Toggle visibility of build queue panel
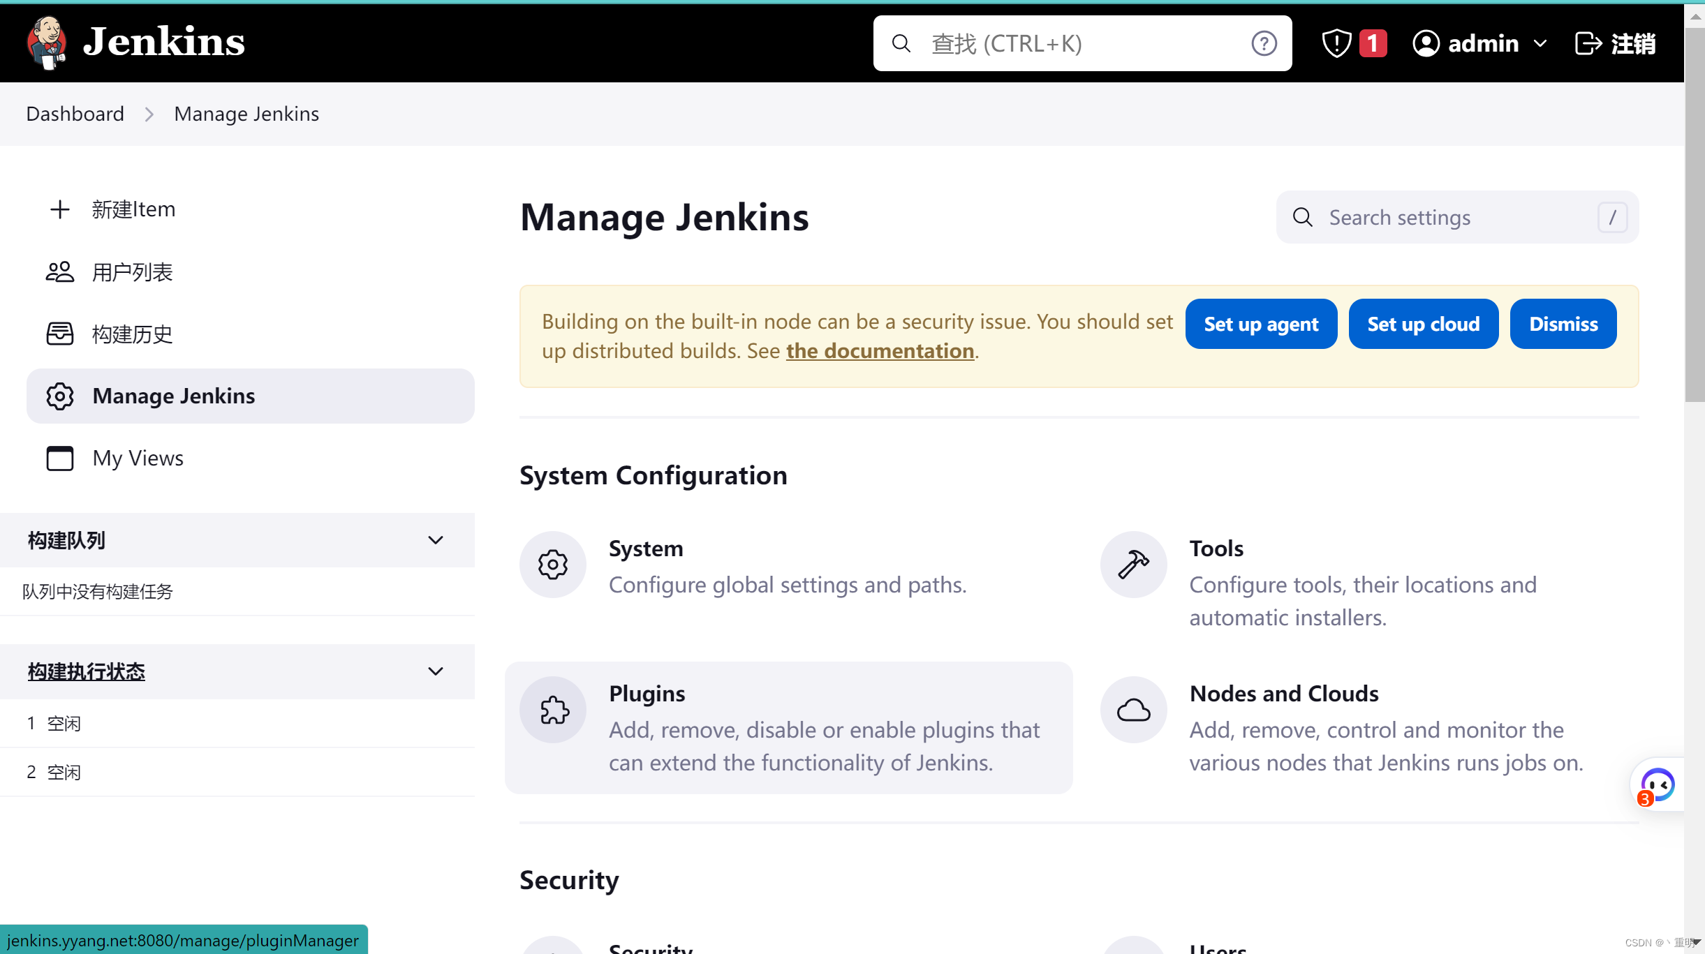This screenshot has height=954, width=1705. coord(434,539)
